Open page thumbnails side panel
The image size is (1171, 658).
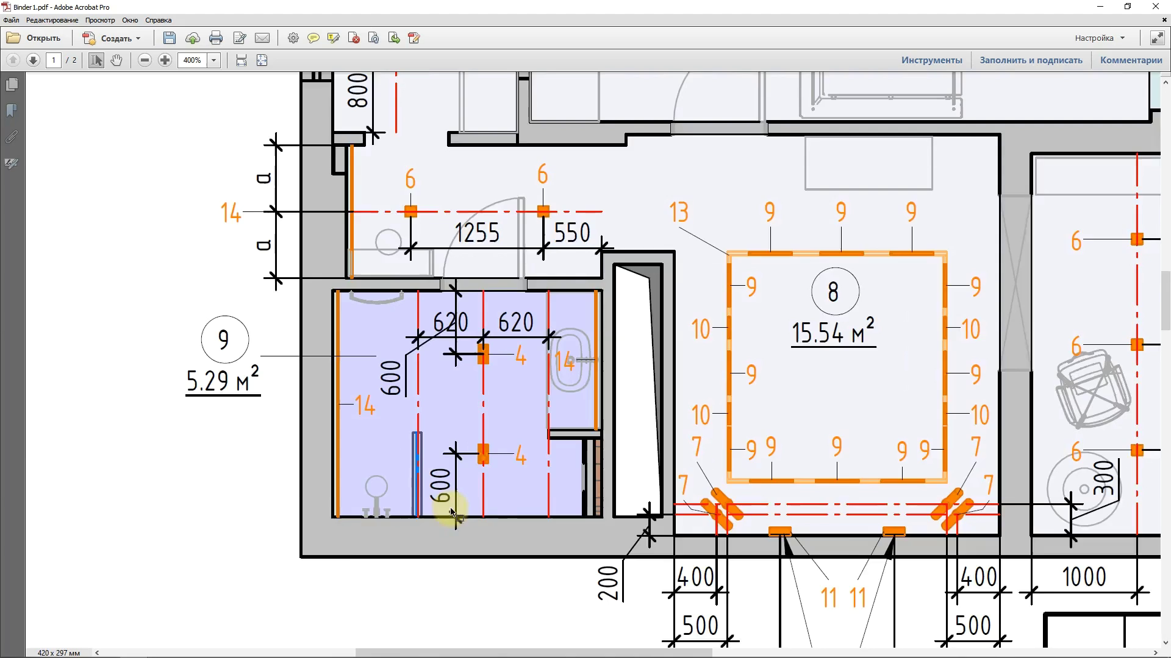coord(12,85)
